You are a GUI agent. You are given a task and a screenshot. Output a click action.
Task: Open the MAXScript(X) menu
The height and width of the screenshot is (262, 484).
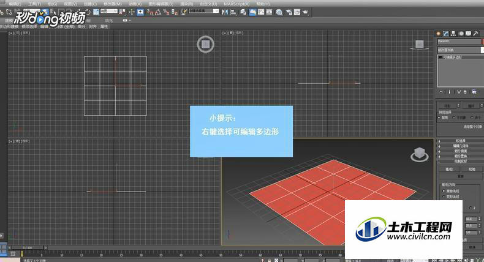(236, 4)
